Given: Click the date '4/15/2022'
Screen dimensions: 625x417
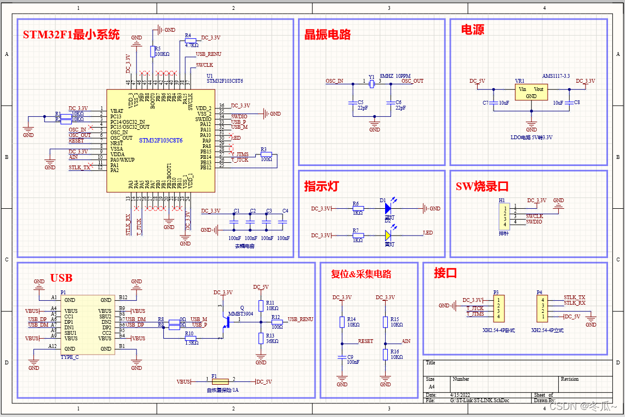Looking at the screenshot, I should 460,395.
